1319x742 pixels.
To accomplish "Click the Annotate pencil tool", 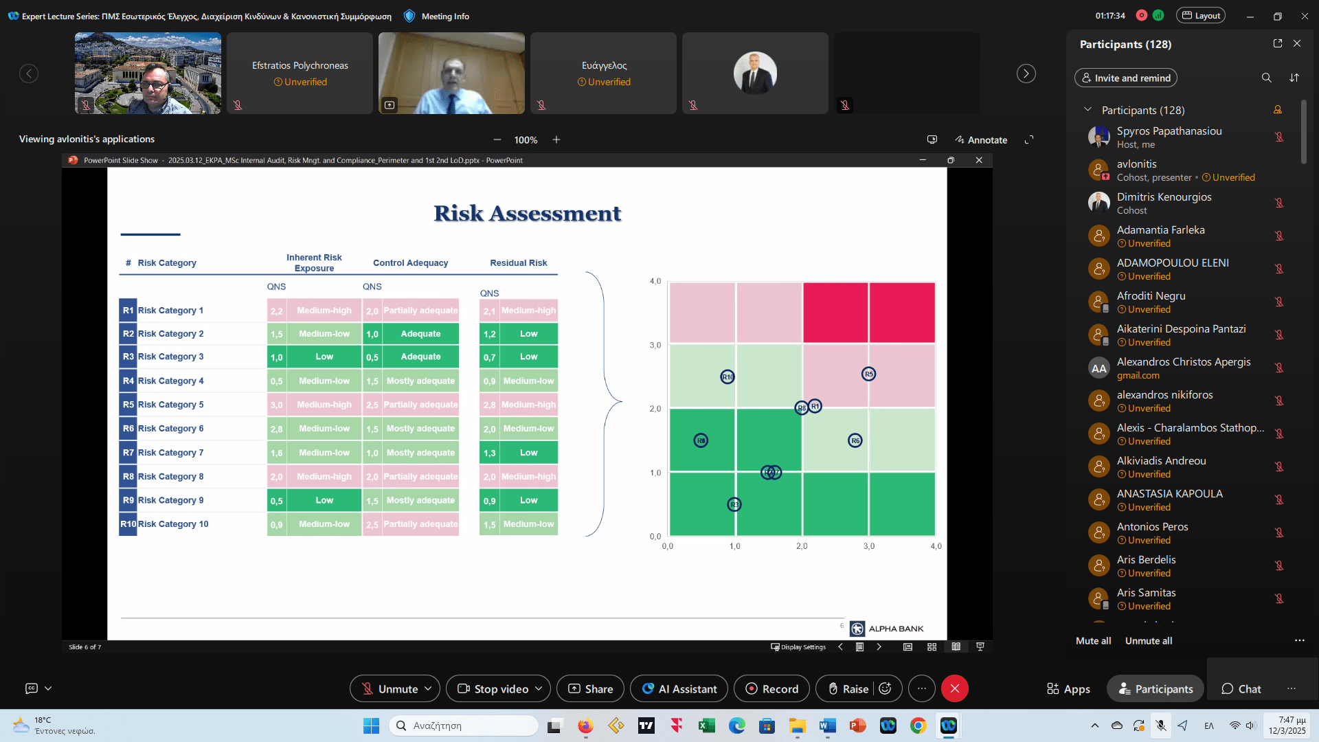I will tap(981, 139).
